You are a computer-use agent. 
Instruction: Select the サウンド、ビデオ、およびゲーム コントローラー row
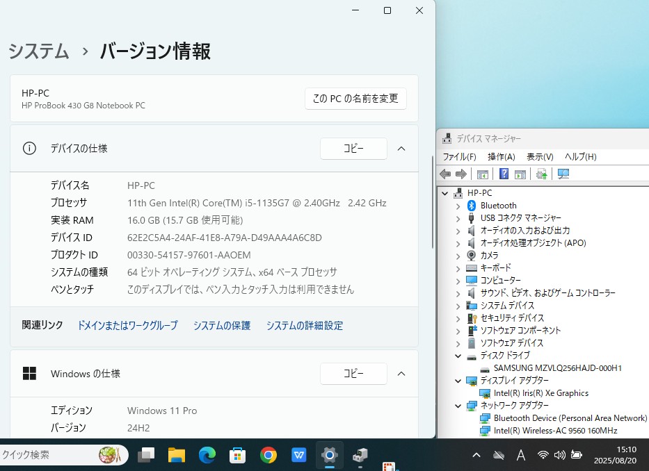coord(547,293)
